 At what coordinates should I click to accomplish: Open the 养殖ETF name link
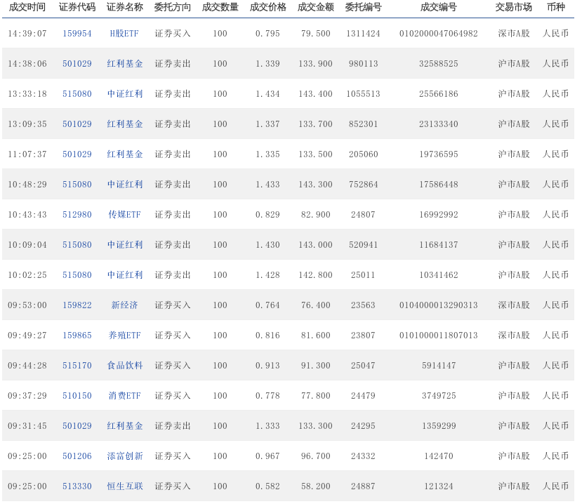point(124,336)
